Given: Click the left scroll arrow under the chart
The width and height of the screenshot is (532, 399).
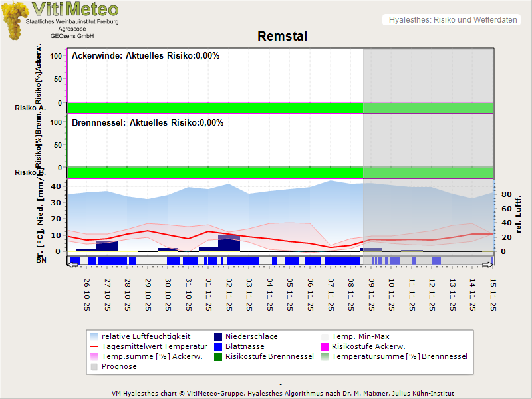Looking at the screenshot, I should click(x=72, y=265).
